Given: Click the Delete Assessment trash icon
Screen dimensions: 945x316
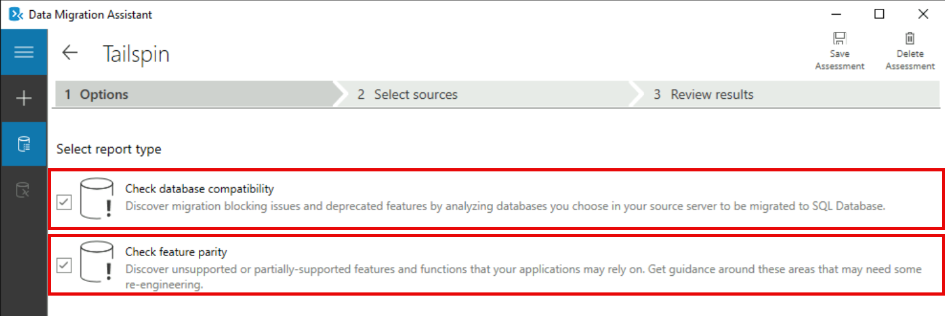Looking at the screenshot, I should tap(910, 38).
